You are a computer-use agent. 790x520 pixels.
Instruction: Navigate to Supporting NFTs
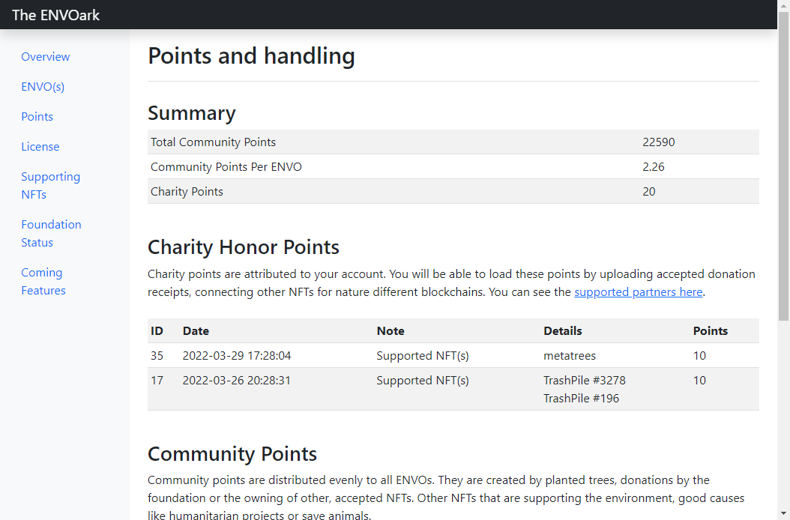point(50,185)
